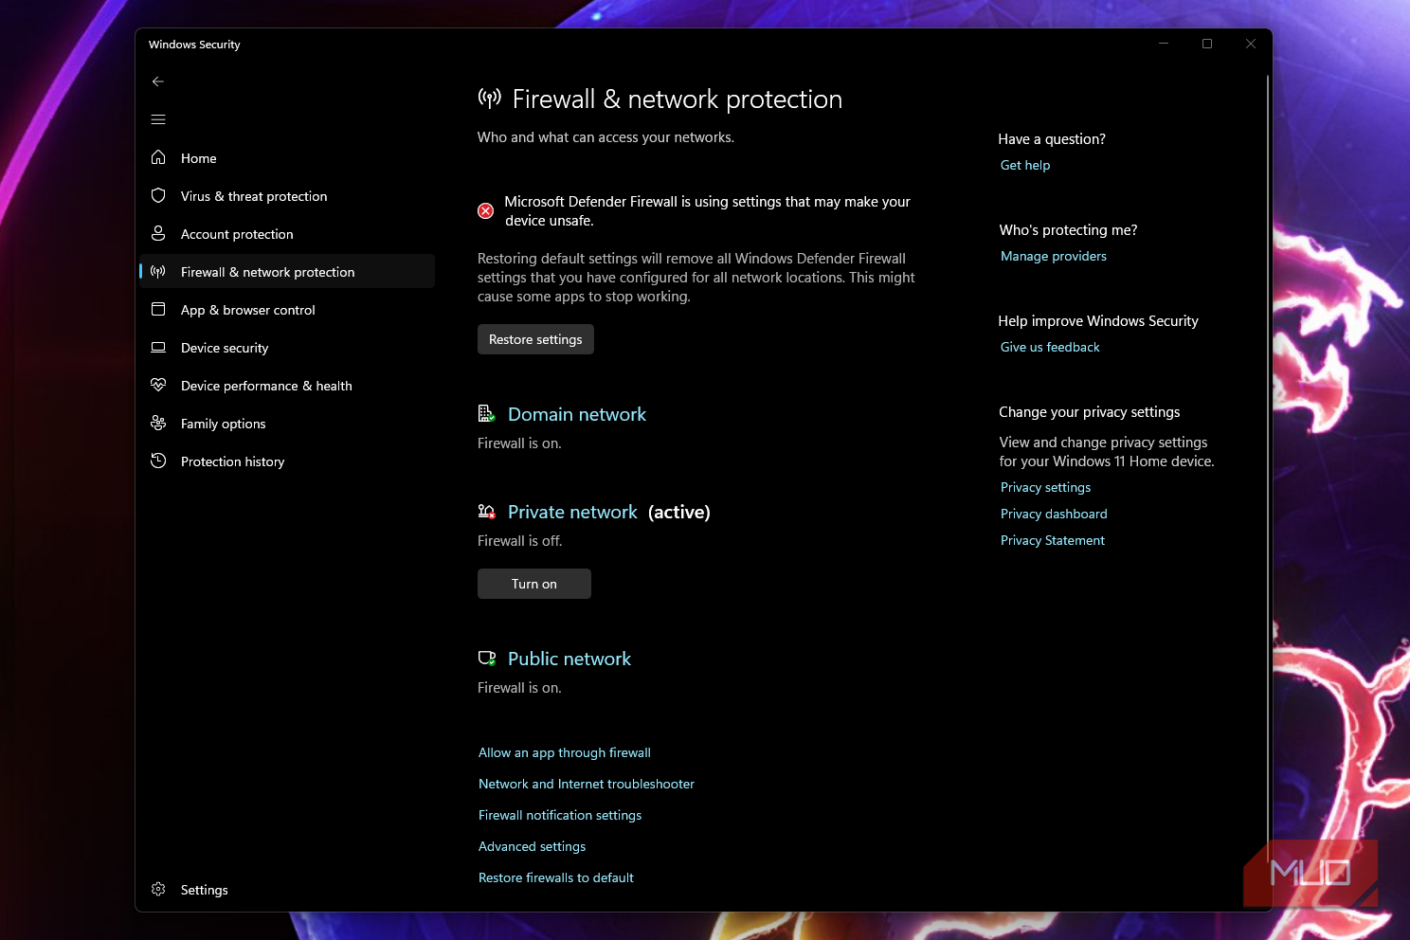The height and width of the screenshot is (940, 1410).
Task: Click the 'Firewall is off.' status text
Action: click(519, 541)
